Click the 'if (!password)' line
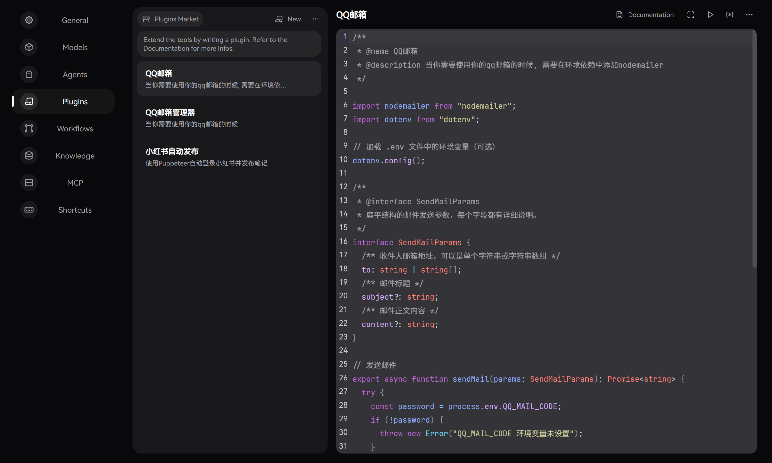This screenshot has width=772, height=463. 407,420
